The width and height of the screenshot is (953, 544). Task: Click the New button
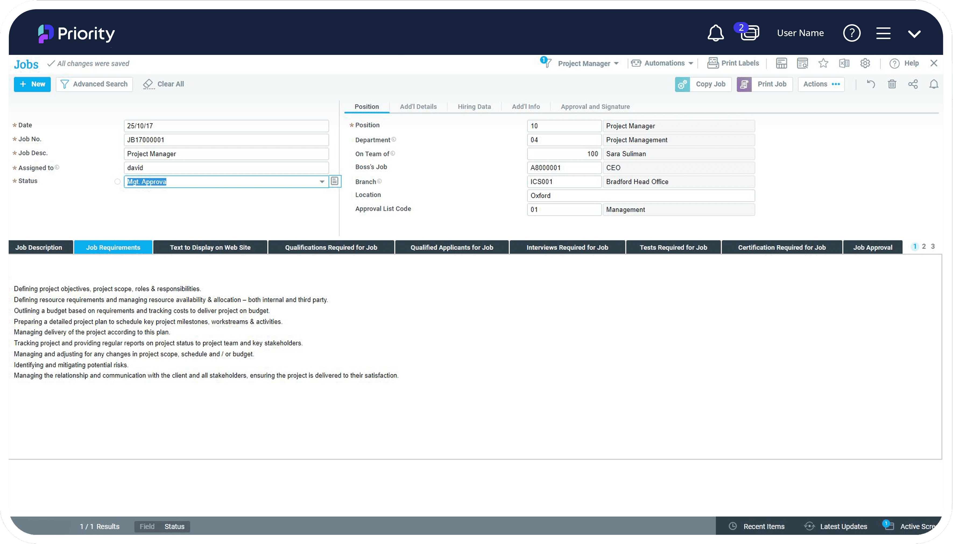tap(32, 84)
